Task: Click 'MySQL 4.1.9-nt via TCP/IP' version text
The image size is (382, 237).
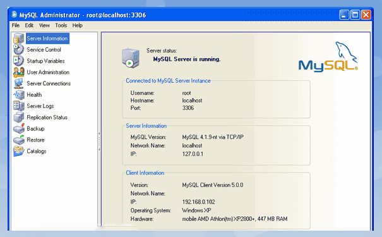Action: point(213,137)
